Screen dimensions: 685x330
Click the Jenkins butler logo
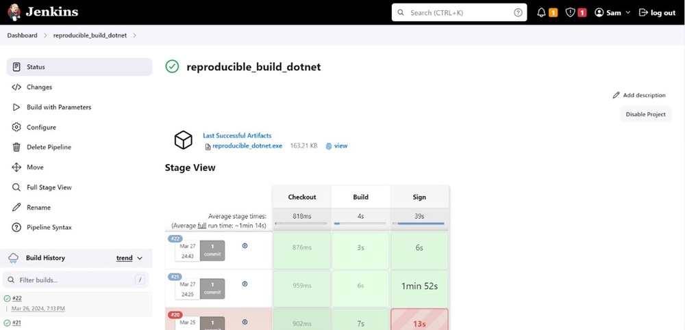tap(14, 12)
